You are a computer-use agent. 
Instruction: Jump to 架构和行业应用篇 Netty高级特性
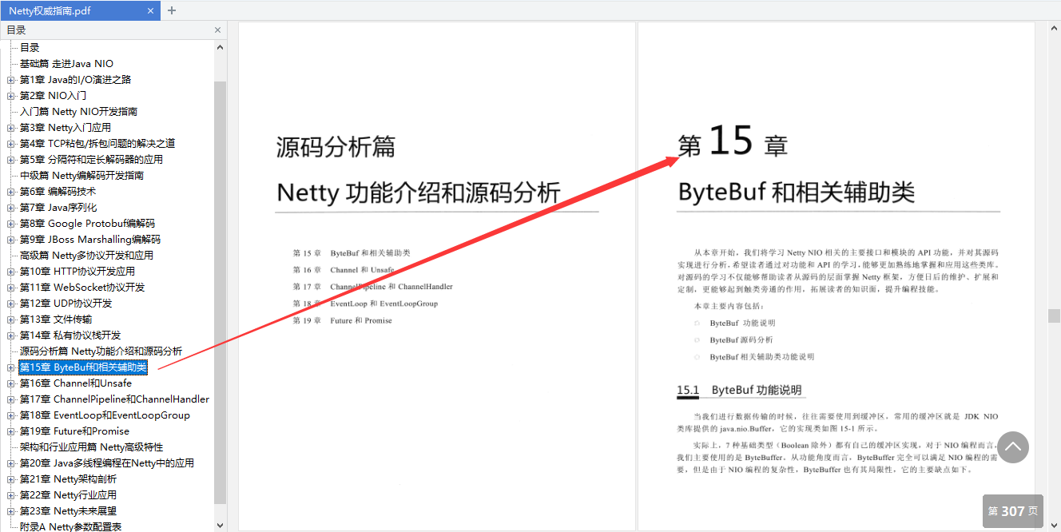pyautogui.click(x=91, y=447)
